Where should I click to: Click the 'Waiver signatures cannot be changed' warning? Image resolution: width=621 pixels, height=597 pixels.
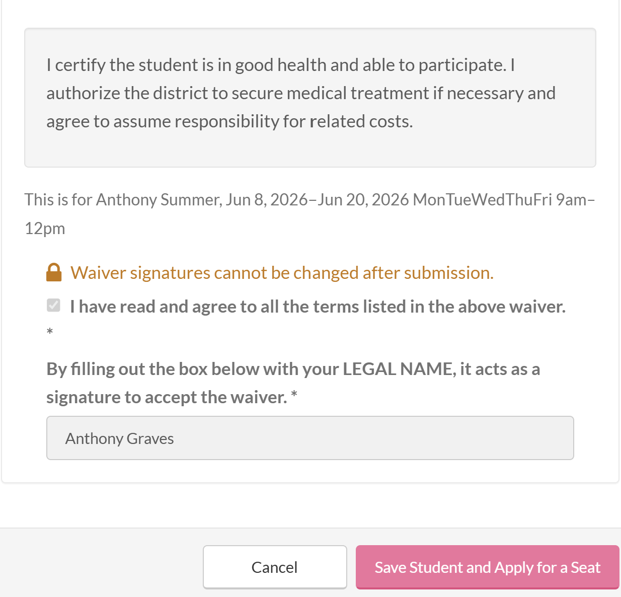click(x=282, y=272)
